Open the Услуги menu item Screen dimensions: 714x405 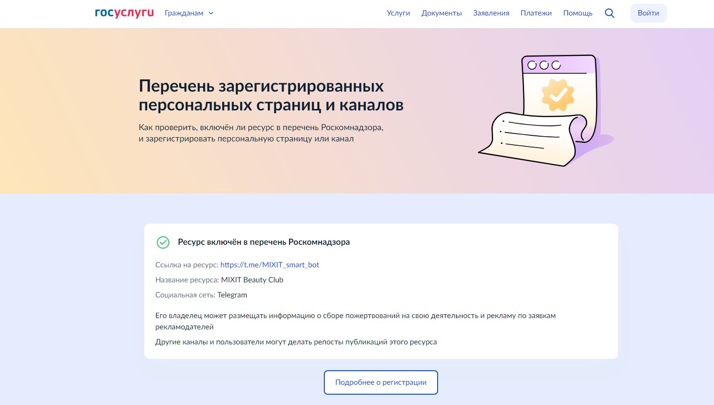[x=398, y=13]
